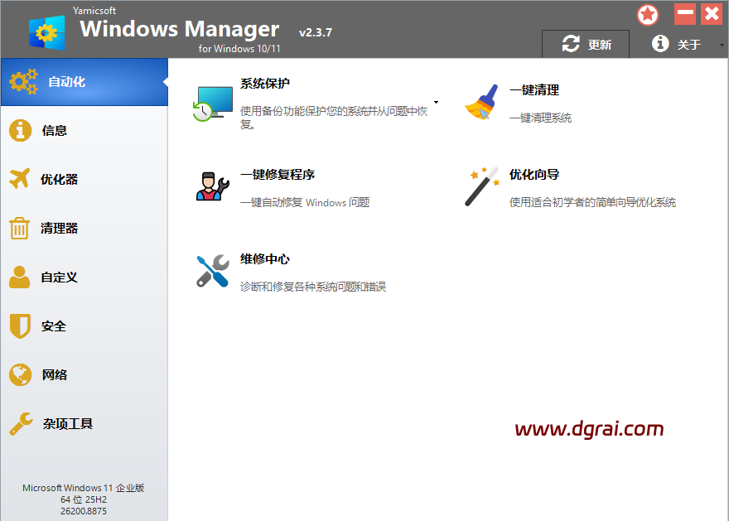Click description 诊断和修复各种系统问题和错误
Viewport: 729px width, 521px height.
313,287
